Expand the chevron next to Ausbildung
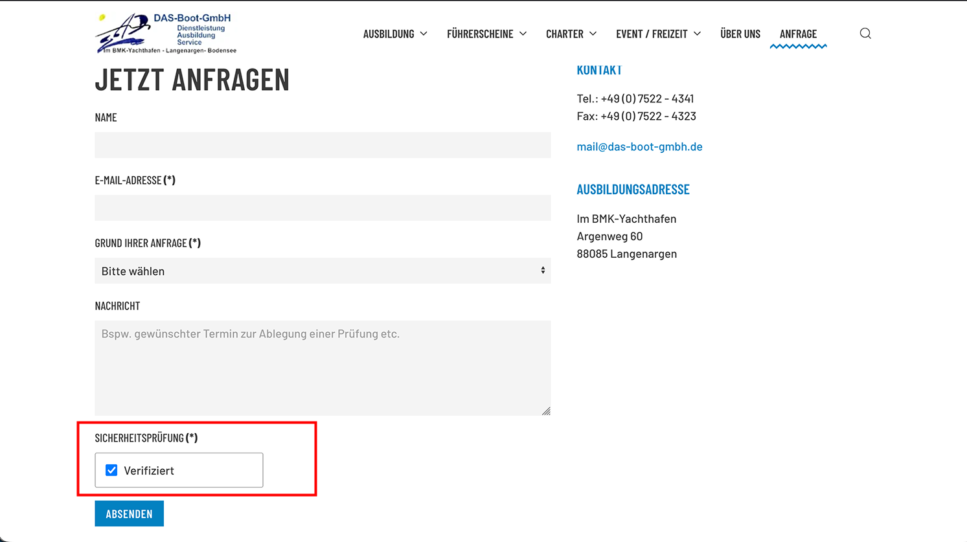This screenshot has width=967, height=542. point(424,34)
